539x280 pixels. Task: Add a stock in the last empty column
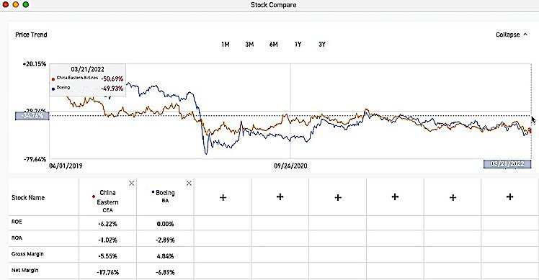click(x=509, y=197)
